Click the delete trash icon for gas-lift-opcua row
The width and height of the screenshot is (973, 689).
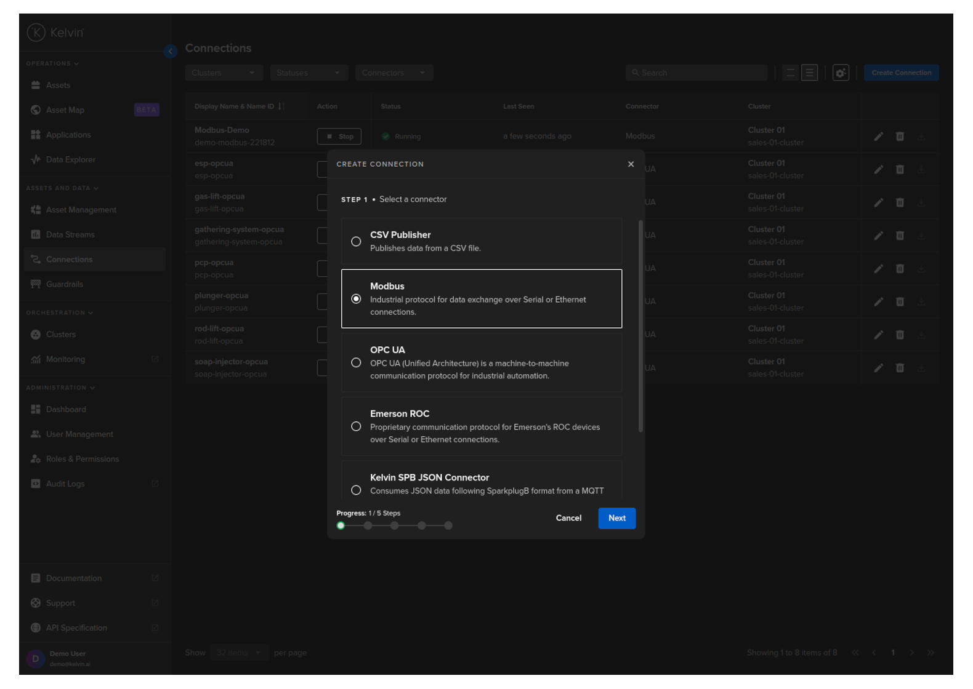tap(900, 202)
